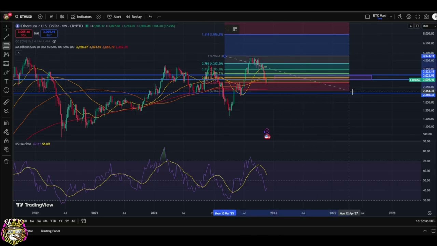Open the candlestick chart style menu

tap(62, 17)
